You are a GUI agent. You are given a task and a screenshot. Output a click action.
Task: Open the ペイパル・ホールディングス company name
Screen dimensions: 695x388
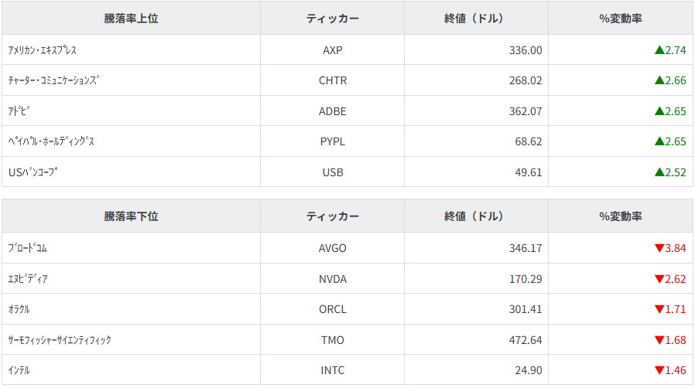click(51, 141)
